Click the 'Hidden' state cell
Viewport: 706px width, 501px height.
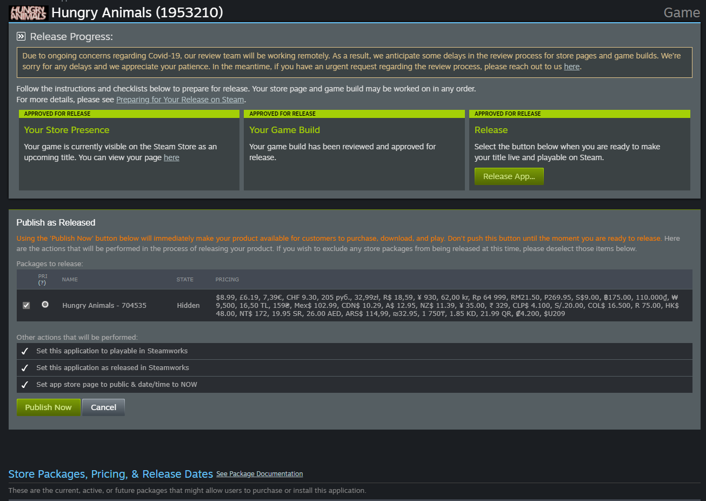[188, 306]
